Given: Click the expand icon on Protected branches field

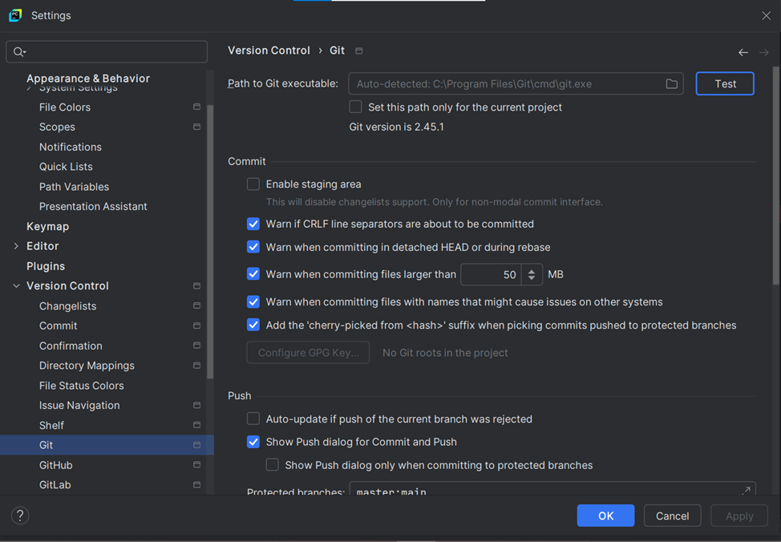Looking at the screenshot, I should point(745,491).
